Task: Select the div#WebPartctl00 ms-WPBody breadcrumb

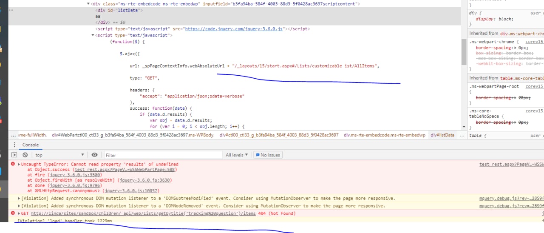Action: tap(133, 135)
